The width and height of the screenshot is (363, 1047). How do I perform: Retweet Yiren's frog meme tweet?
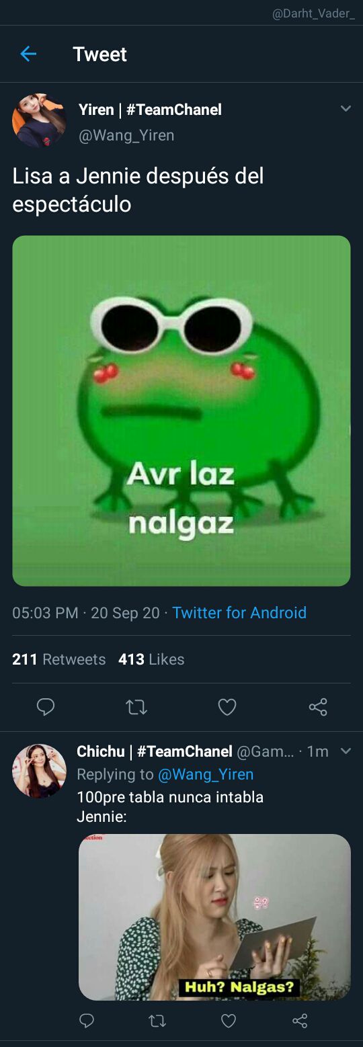point(136,707)
